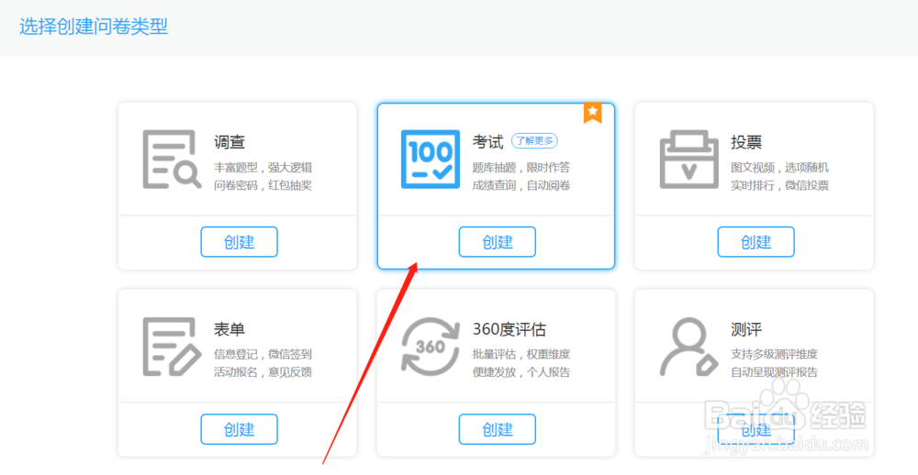Viewport: 918px width, 475px height.
Task: Click the 选择创建问卷类型 page heading
Action: click(94, 27)
